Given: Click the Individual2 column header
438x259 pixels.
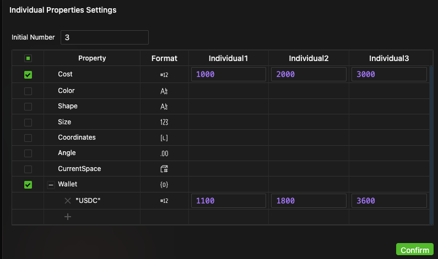Looking at the screenshot, I should (309, 58).
